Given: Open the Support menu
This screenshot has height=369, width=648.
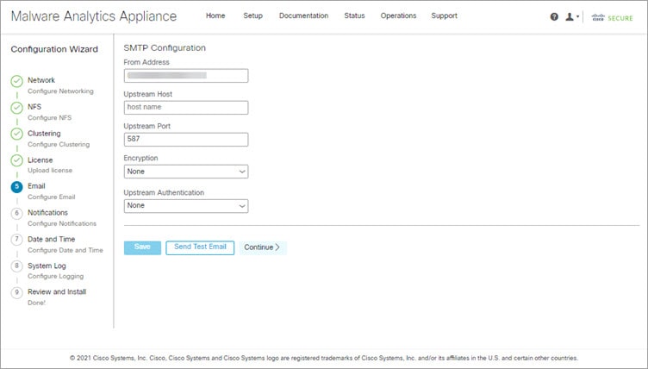Looking at the screenshot, I should click(445, 16).
